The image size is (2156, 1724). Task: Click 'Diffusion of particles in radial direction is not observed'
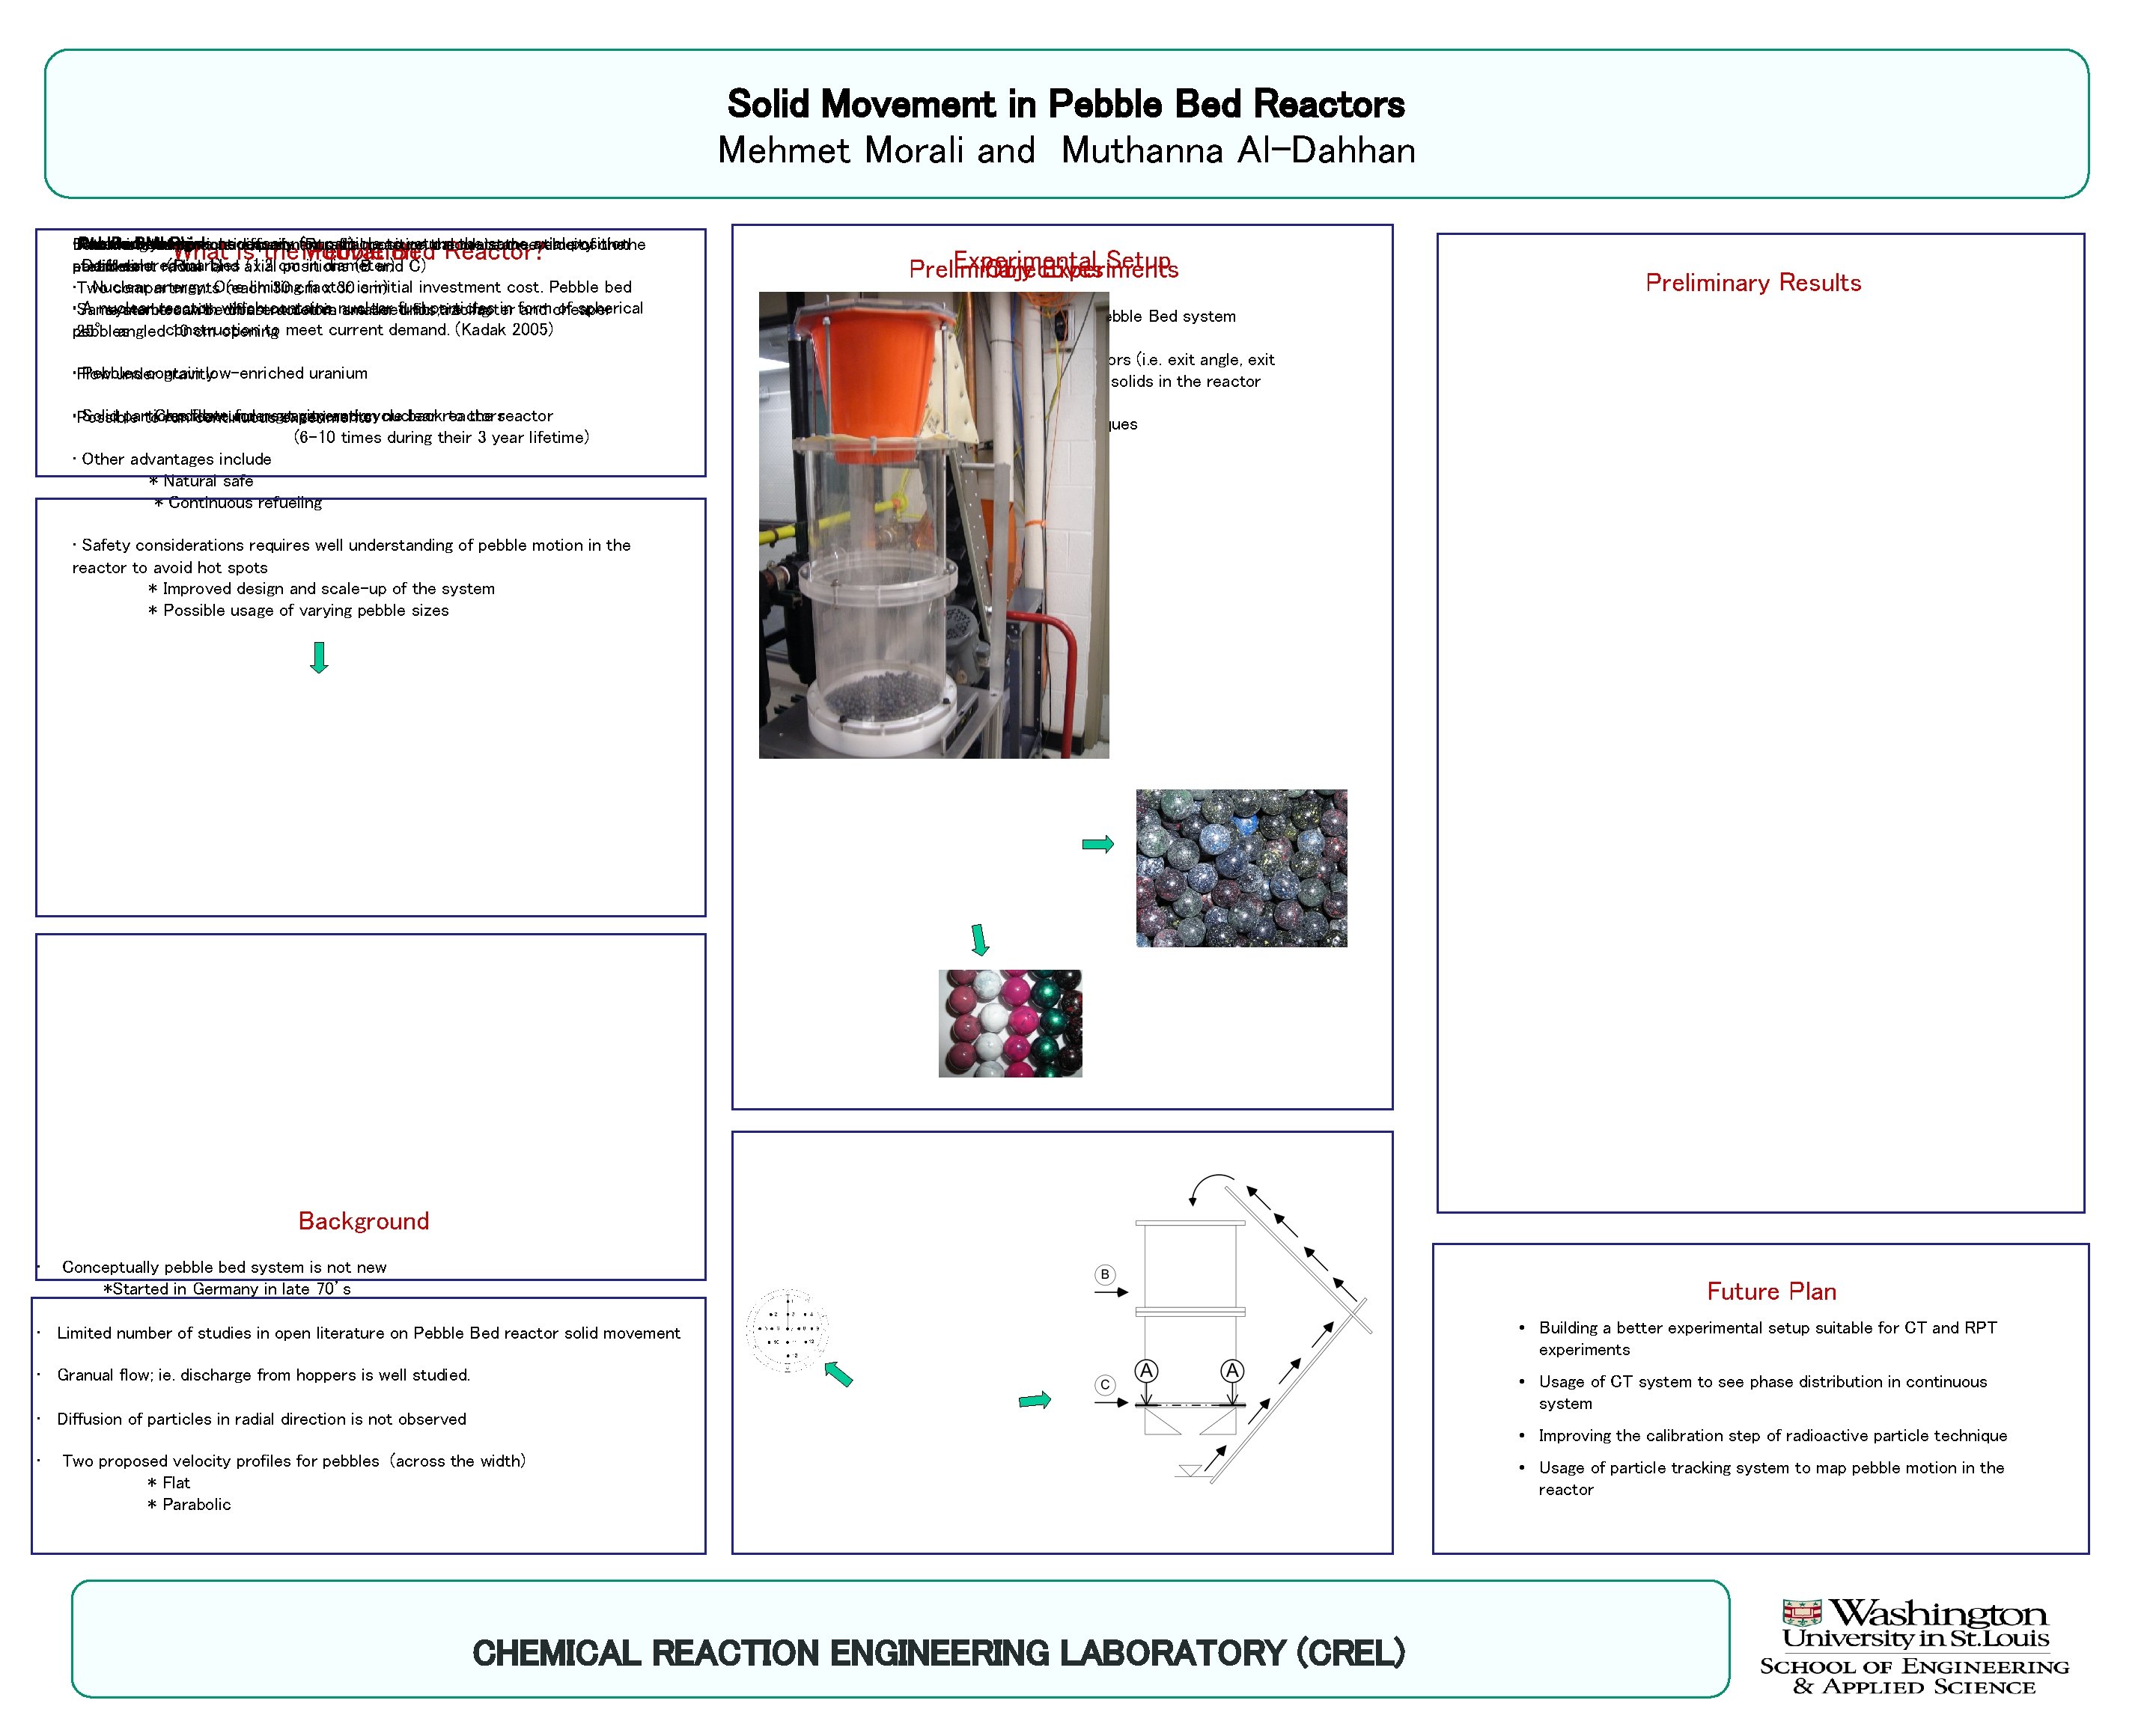[x=261, y=1419]
